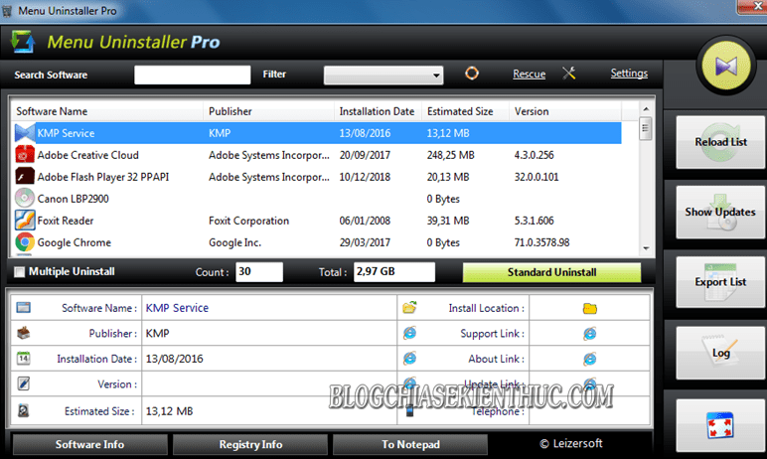Close the Menu Uninstaller Pro window
Viewport: 767px width, 459px height.
coord(754,5)
